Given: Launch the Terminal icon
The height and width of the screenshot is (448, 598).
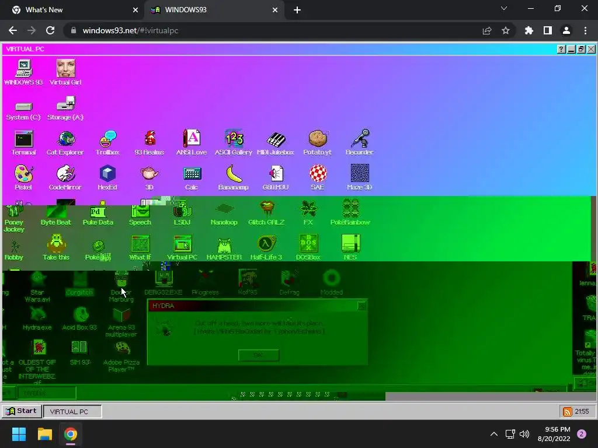Looking at the screenshot, I should (23, 143).
